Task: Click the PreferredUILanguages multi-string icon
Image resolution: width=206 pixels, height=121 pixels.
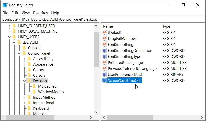Action: [105, 63]
